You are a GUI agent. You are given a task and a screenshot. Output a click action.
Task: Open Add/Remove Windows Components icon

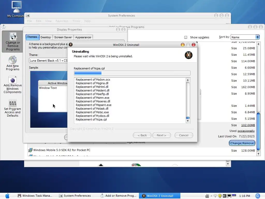pyautogui.click(x=12, y=85)
